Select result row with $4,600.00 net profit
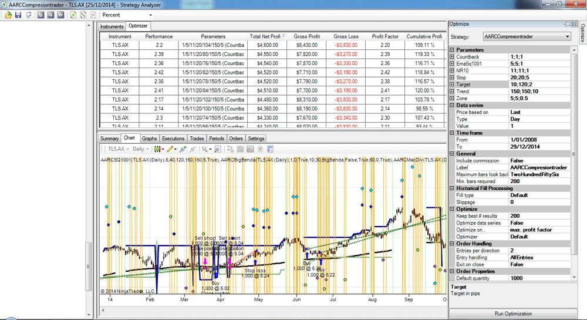 pos(272,45)
